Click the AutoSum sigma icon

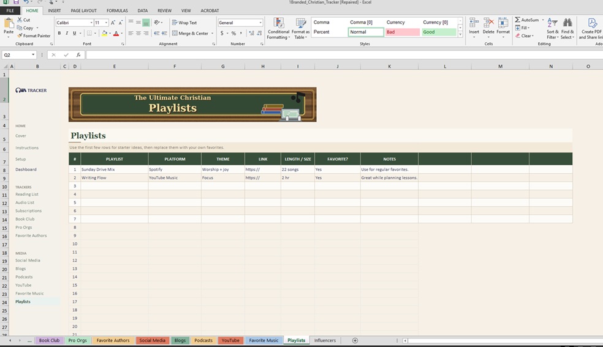click(518, 20)
